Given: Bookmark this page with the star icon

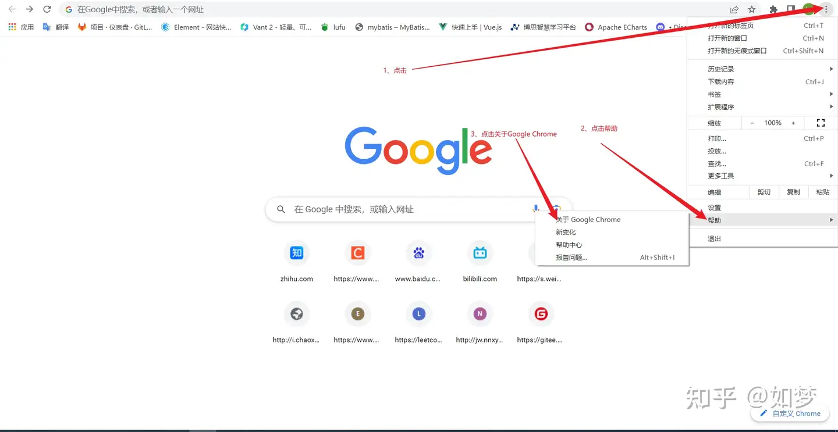Looking at the screenshot, I should click(752, 9).
